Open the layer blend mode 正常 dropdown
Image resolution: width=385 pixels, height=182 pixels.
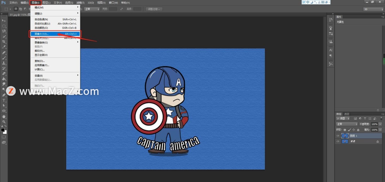347,124
